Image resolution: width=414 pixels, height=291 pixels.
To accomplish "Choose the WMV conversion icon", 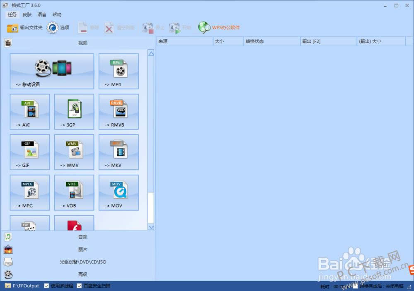I will tap(74, 152).
